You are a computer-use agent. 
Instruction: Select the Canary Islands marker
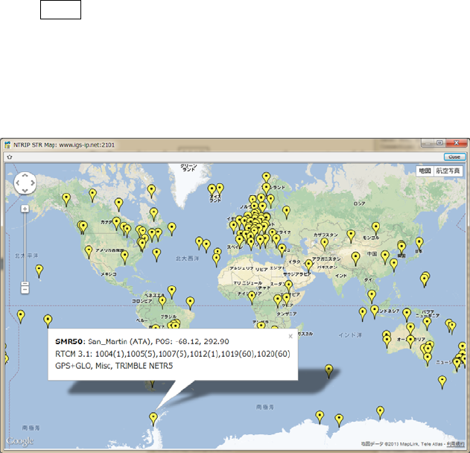tap(217, 259)
